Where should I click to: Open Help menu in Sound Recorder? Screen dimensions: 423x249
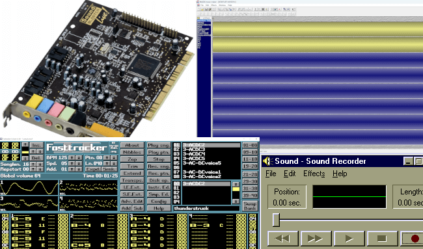340,174
